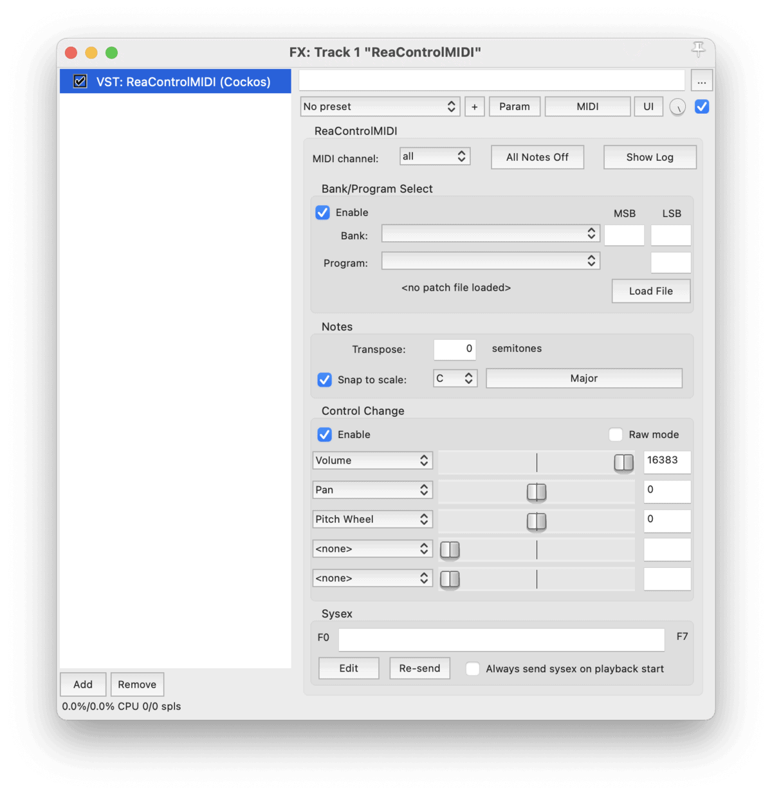Click the Remove FX button

[137, 684]
